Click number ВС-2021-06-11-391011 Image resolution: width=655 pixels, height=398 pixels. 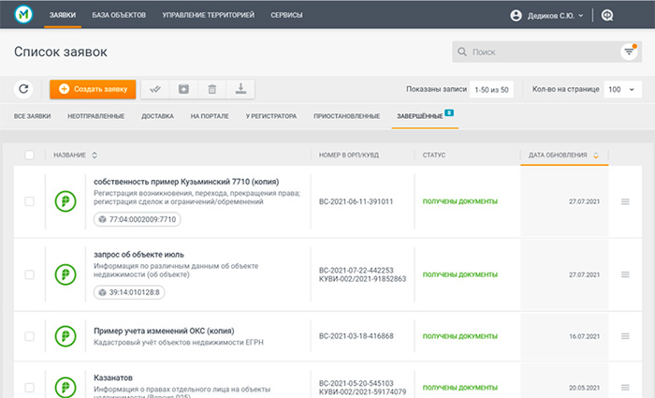[356, 201]
